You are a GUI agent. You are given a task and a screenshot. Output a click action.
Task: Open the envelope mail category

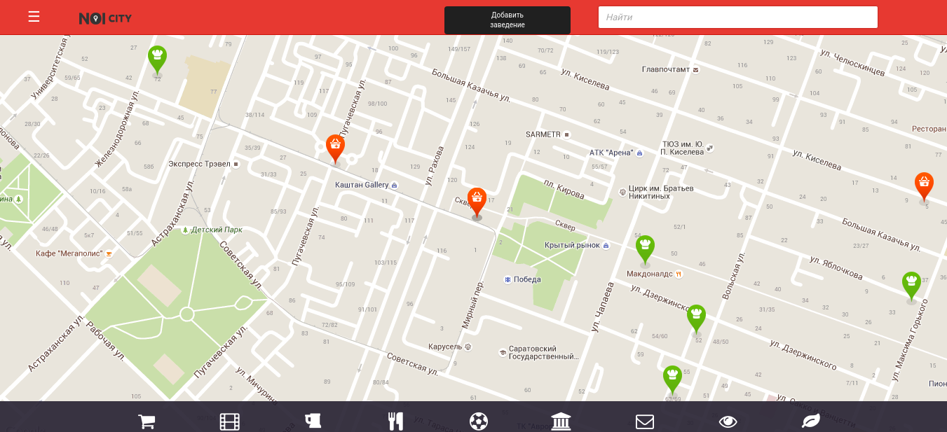(645, 421)
